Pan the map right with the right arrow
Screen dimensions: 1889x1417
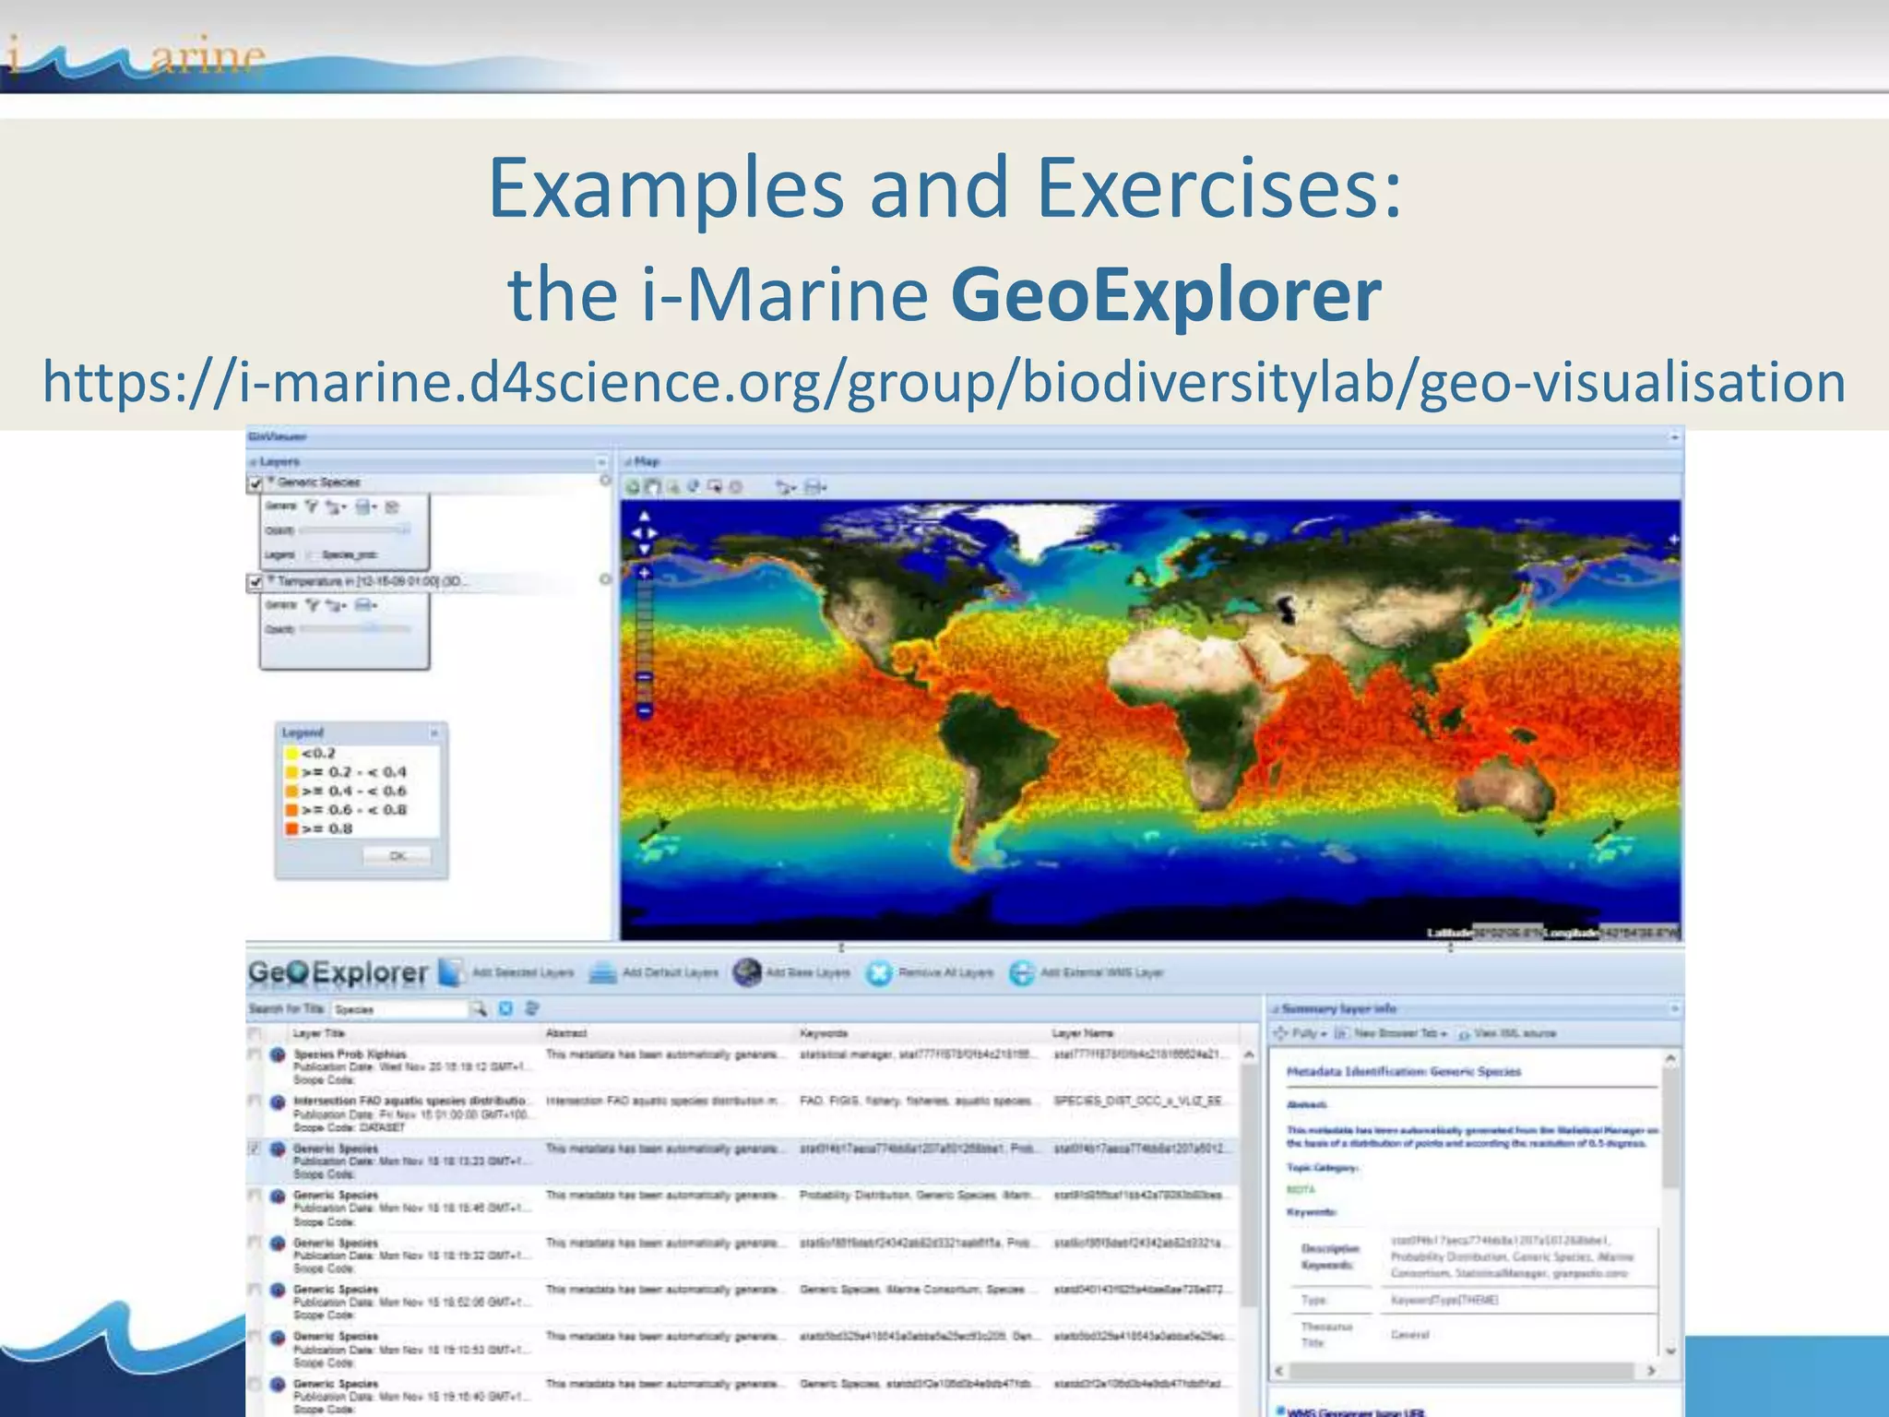653,533
